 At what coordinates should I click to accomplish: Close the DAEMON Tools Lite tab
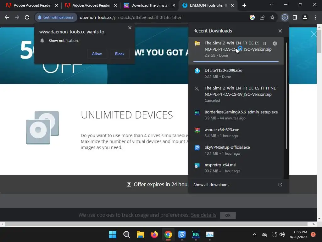[x=232, y=6]
